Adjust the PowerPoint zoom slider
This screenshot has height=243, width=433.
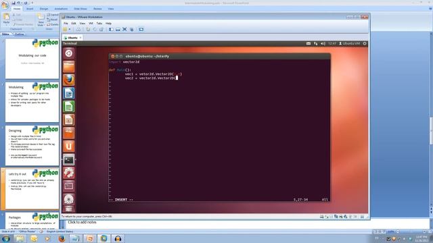411,232
